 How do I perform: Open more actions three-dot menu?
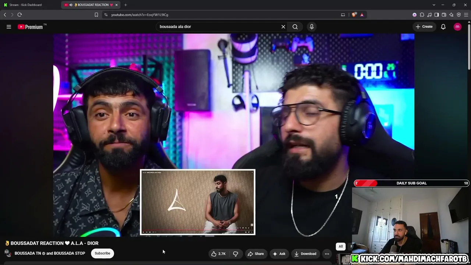pyautogui.click(x=327, y=254)
